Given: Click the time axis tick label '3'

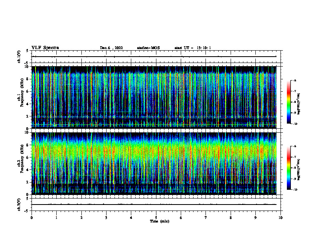Looking at the screenshot, I should pos(106,218).
